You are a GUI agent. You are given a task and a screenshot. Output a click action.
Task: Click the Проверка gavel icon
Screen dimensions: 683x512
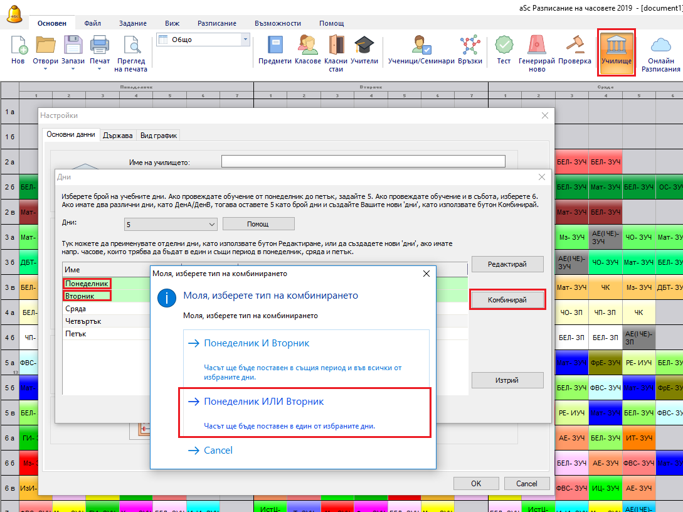[x=574, y=46]
